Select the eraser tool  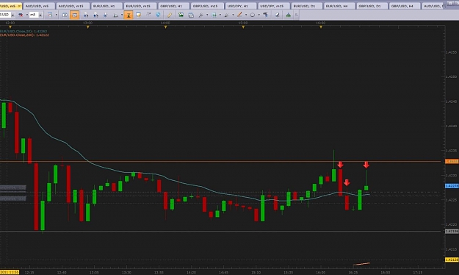tap(277, 15)
